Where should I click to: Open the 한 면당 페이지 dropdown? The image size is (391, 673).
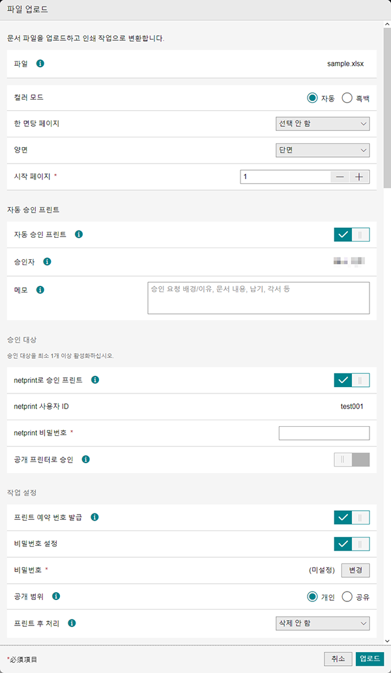323,124
